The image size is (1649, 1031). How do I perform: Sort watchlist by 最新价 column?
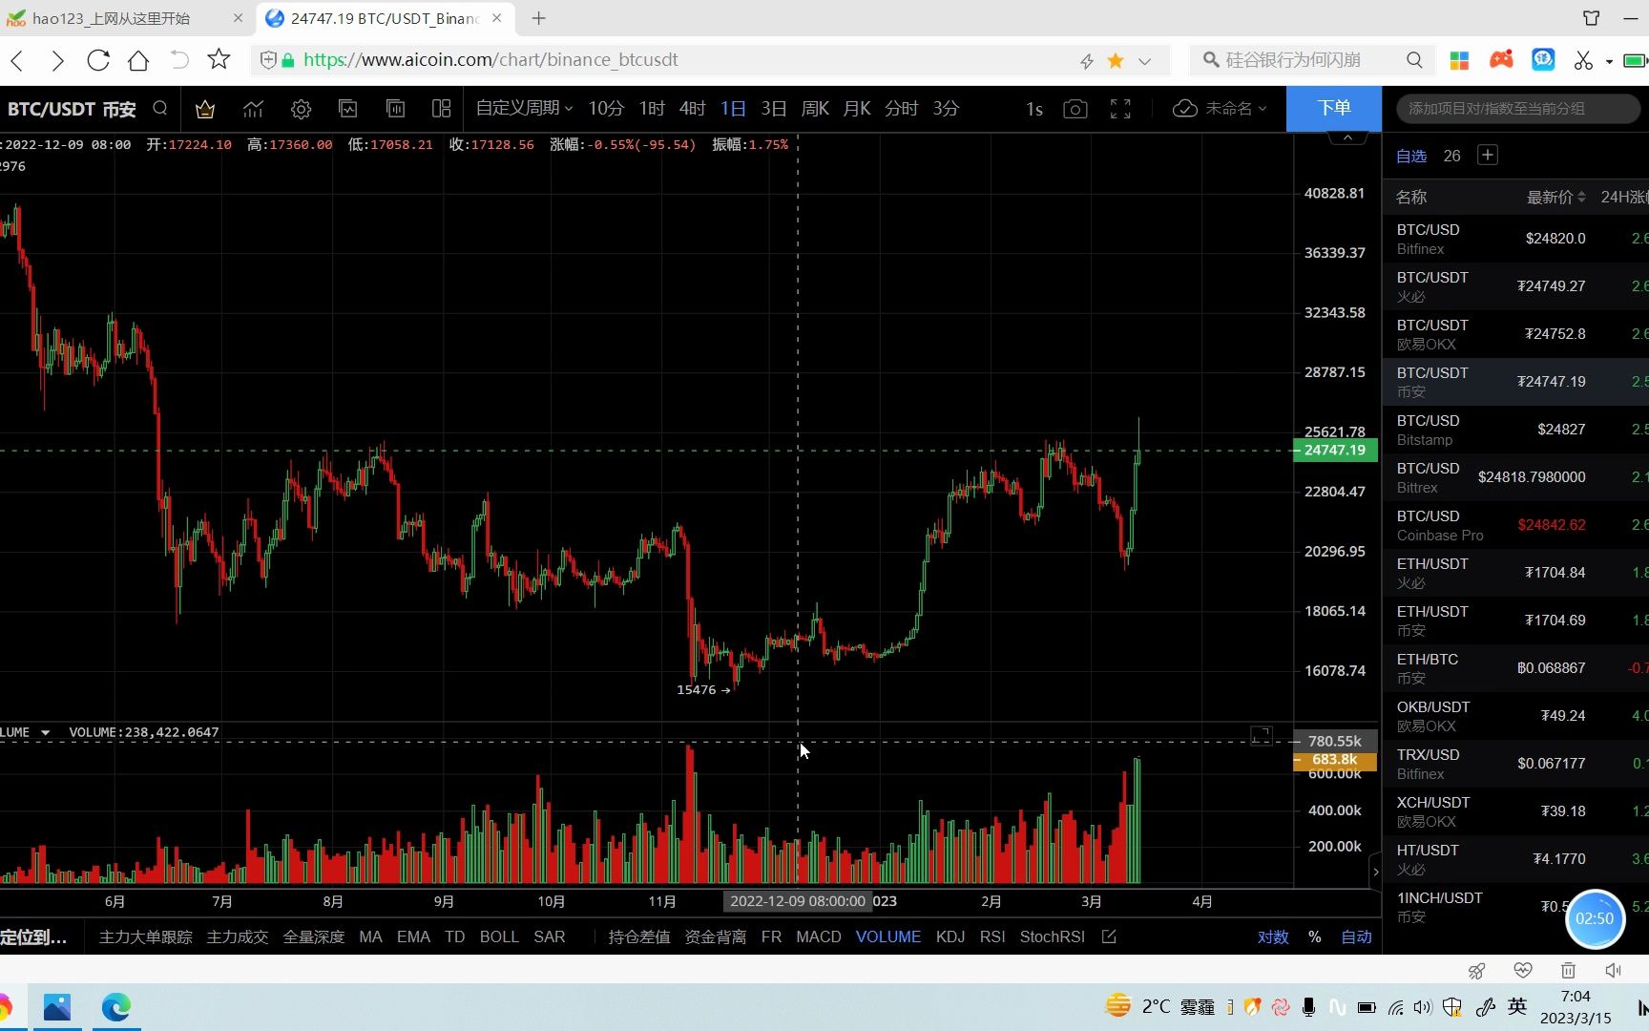coord(1555,197)
